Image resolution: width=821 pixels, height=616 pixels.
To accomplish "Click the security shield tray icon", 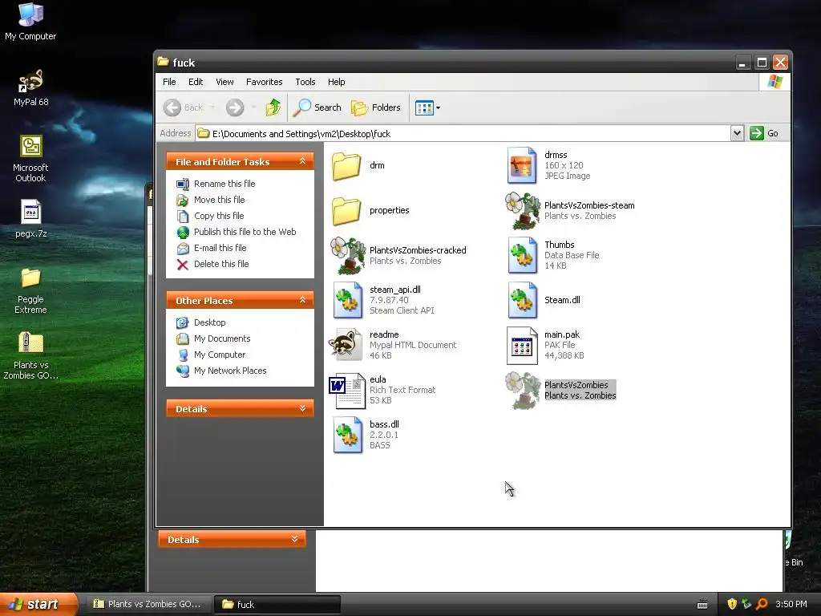I will click(x=731, y=605).
